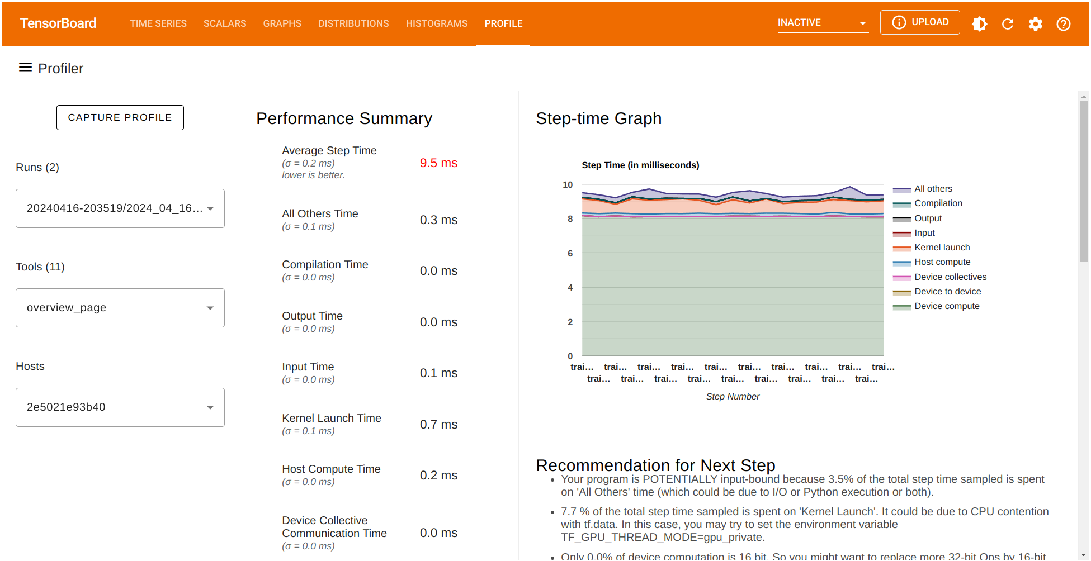Click the vertical scrollbar thumb
This screenshot has width=1091, height=561.
[x=1084, y=181]
